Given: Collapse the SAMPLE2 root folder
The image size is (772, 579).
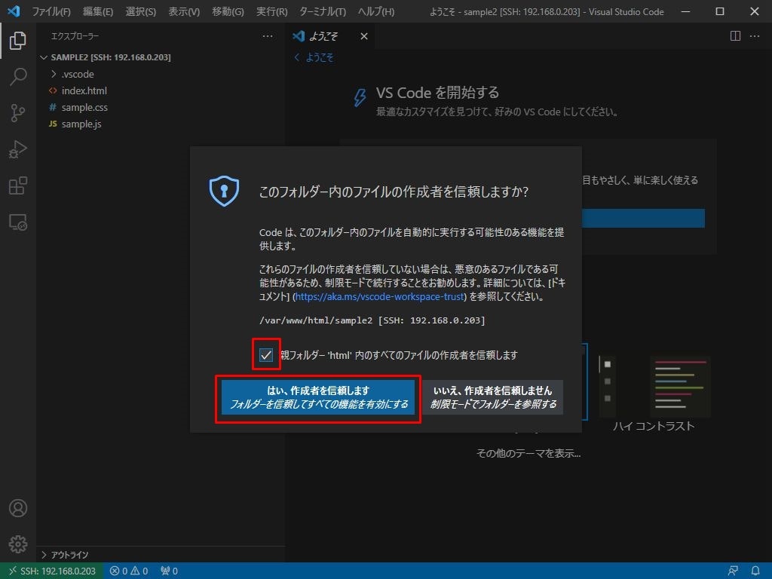Looking at the screenshot, I should [x=110, y=57].
